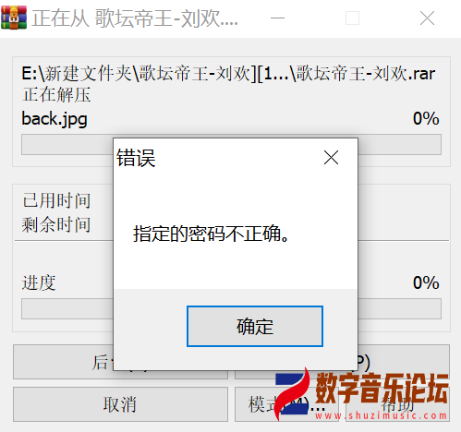Click the 取消 cancel button
The image size is (461, 432).
[x=120, y=404]
